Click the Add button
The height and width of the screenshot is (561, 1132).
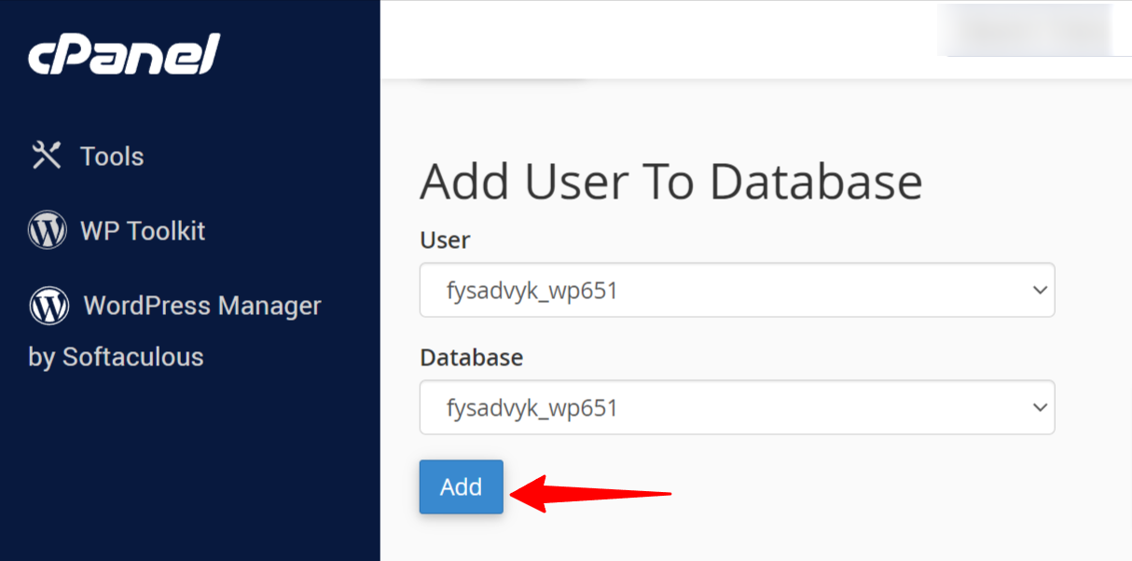[461, 486]
